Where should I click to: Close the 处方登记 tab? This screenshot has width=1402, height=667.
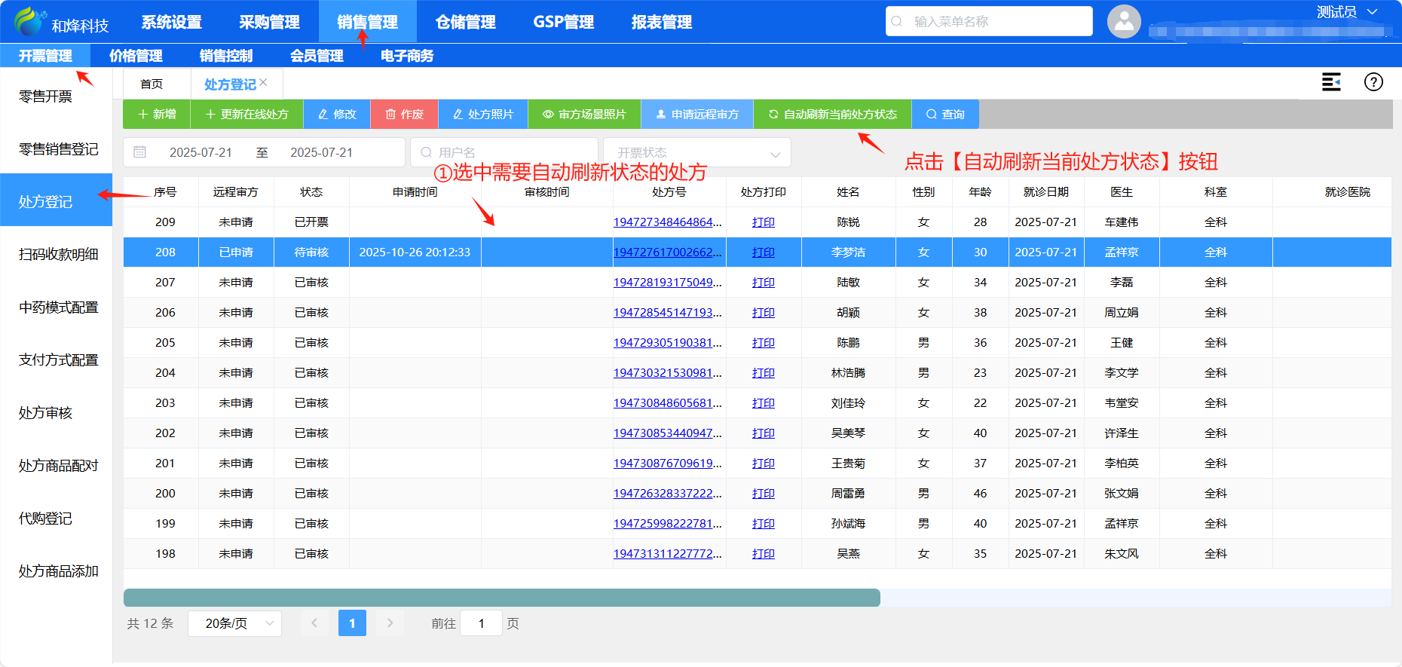(x=264, y=82)
